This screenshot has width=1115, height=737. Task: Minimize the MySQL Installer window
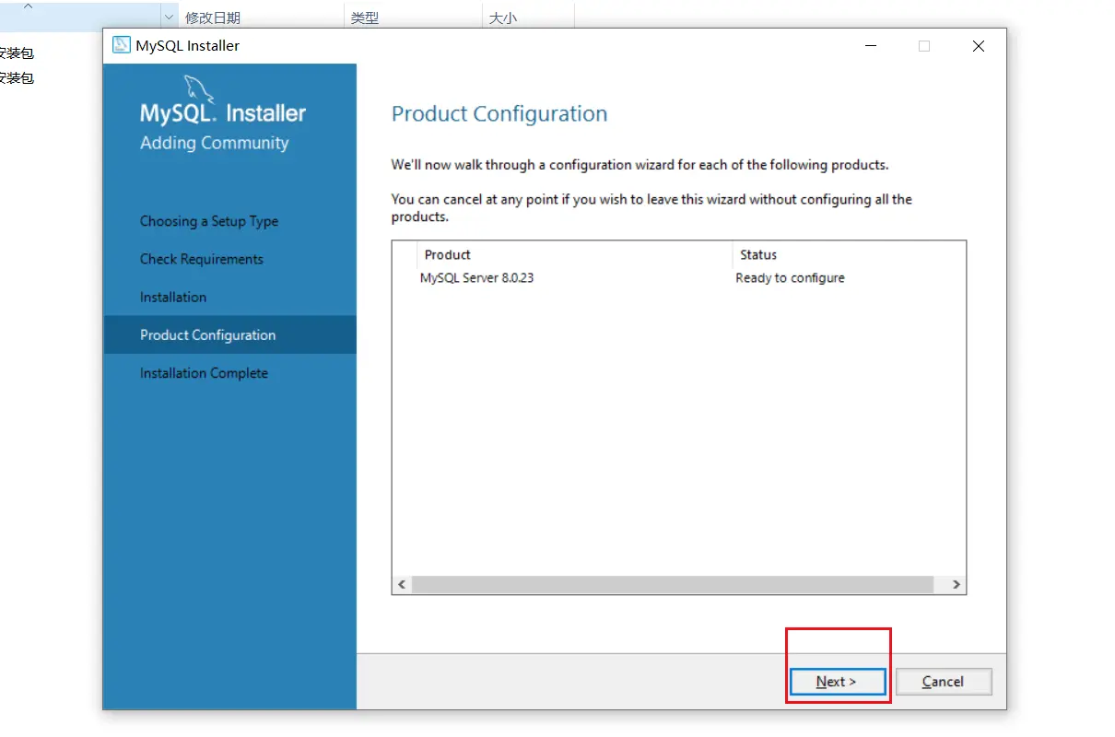(870, 45)
